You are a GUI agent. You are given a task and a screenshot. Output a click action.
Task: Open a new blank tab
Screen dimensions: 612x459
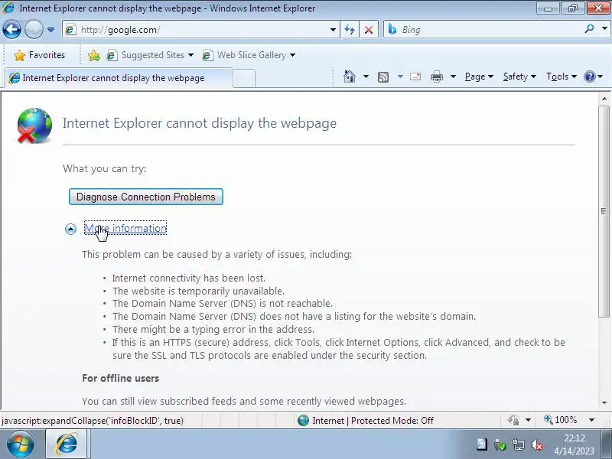point(244,78)
